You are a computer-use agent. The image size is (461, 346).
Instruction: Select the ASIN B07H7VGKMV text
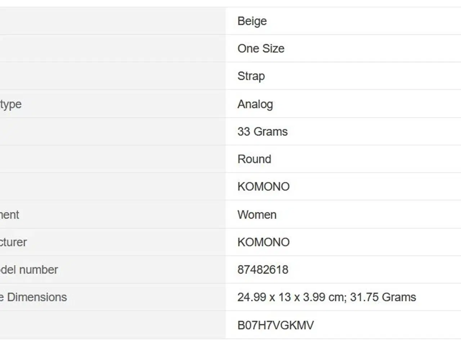(x=276, y=325)
